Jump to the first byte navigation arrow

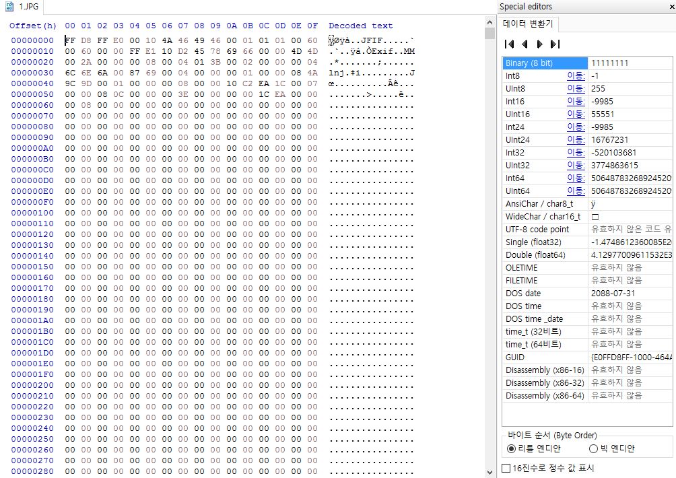coord(509,44)
